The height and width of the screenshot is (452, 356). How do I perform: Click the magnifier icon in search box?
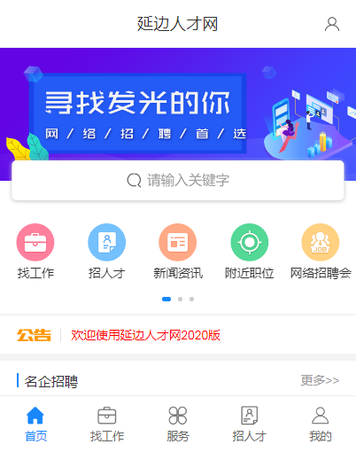pos(134,180)
